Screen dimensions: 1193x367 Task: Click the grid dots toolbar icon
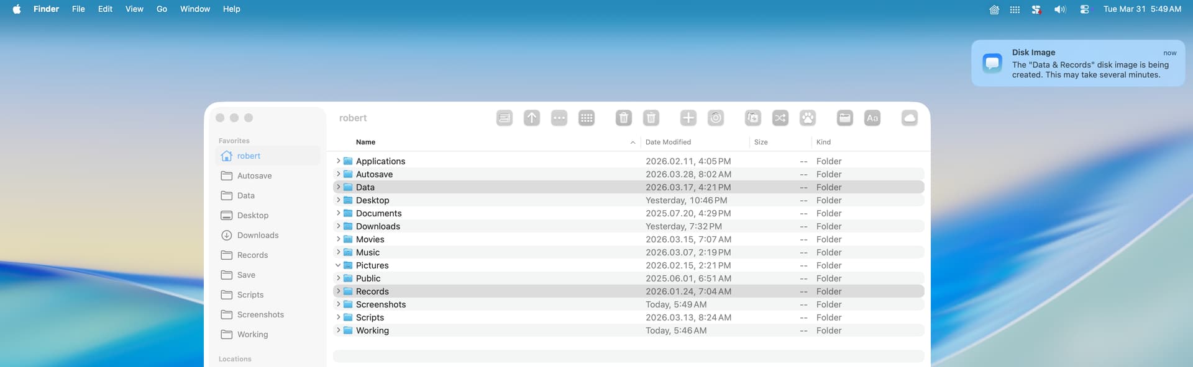tap(587, 118)
